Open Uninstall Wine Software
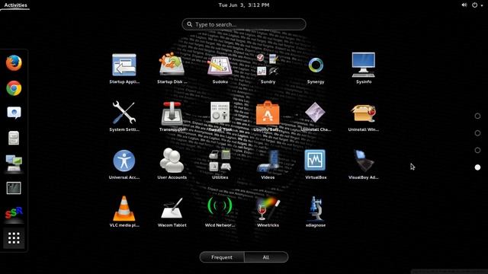Screen dimensions: 488x274 pyautogui.click(x=364, y=113)
